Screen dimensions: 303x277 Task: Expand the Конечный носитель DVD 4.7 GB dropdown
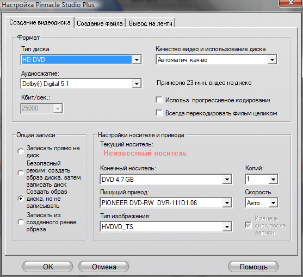point(166,179)
